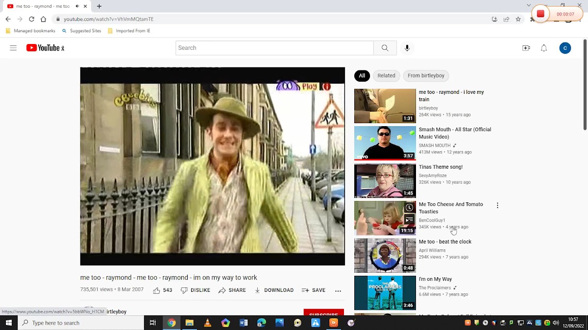Open the YouTube hamburger guide menu
Image resolution: width=588 pixels, height=330 pixels.
click(x=13, y=48)
